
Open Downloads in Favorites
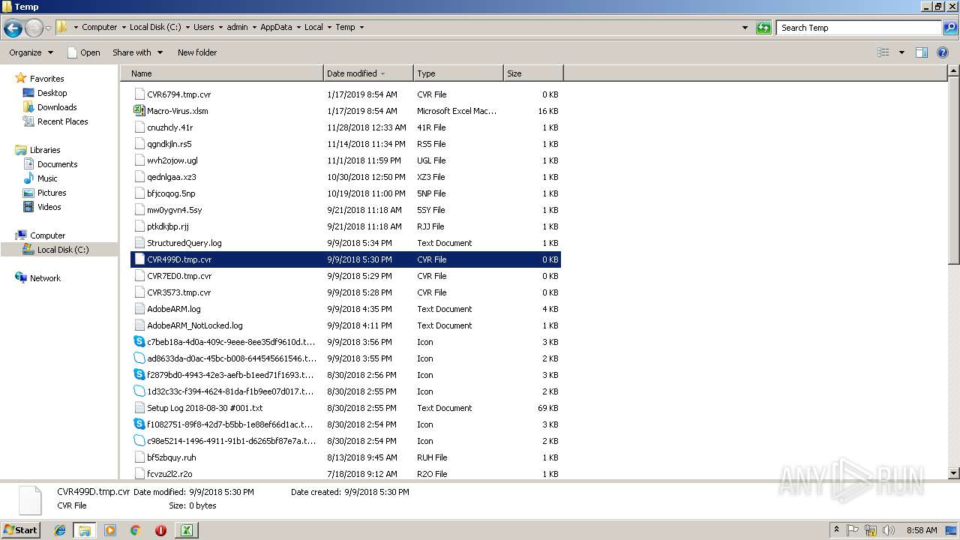point(57,107)
